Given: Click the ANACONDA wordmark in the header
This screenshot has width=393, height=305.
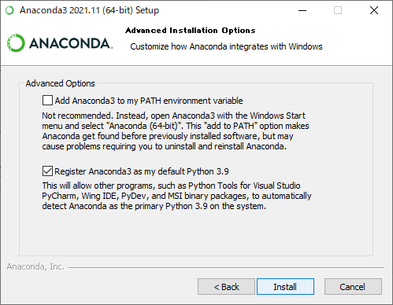Looking at the screenshot, I should coord(71,43).
